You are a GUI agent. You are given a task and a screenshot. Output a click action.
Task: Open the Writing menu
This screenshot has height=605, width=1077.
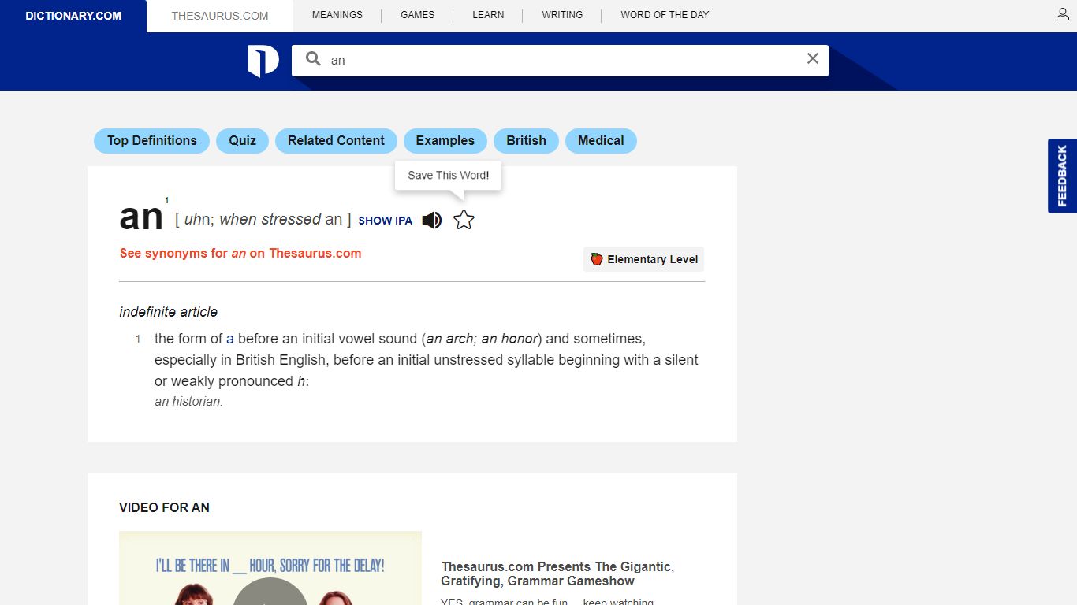coord(562,15)
